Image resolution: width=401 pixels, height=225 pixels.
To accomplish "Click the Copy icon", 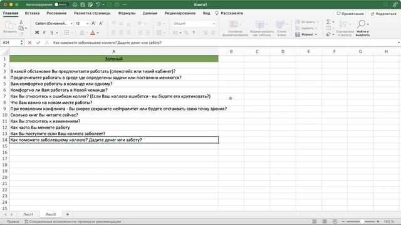I will [x=21, y=28].
